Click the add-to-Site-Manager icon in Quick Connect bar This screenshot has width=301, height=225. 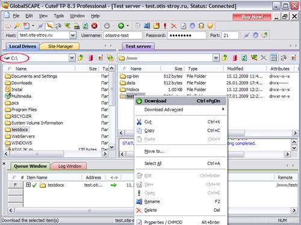[265, 35]
